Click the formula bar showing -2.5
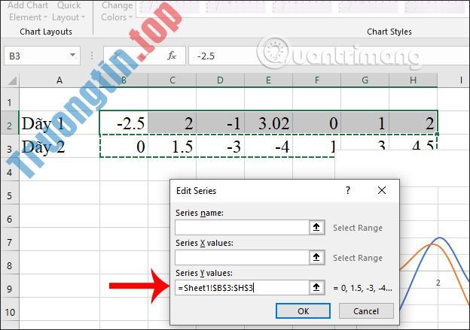This screenshot has width=470, height=330. (329, 56)
